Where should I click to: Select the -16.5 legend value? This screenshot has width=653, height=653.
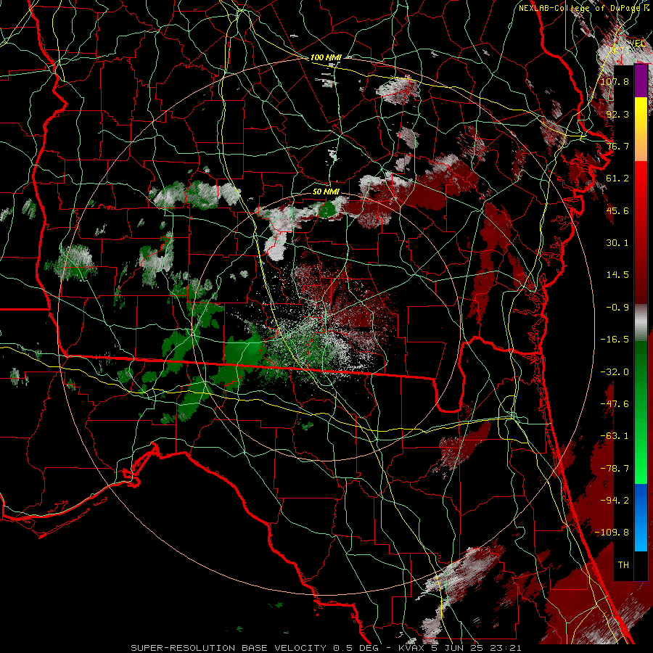[615, 340]
